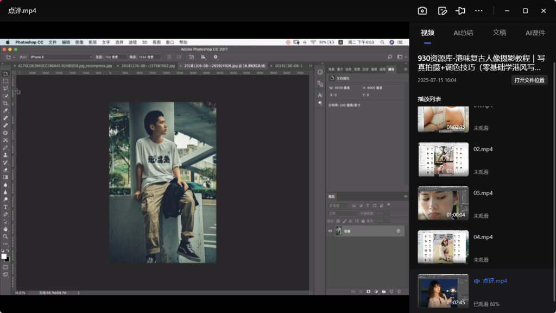The image size is (556, 313).
Task: Click the Zoom magnifier tool in Photoshop toolbar
Action: 5,236
